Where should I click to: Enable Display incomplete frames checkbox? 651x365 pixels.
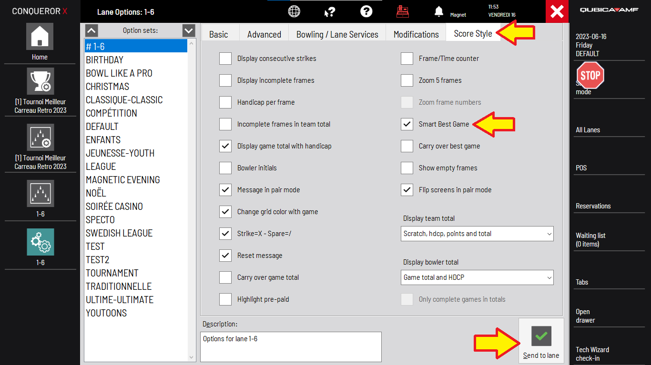pos(225,80)
